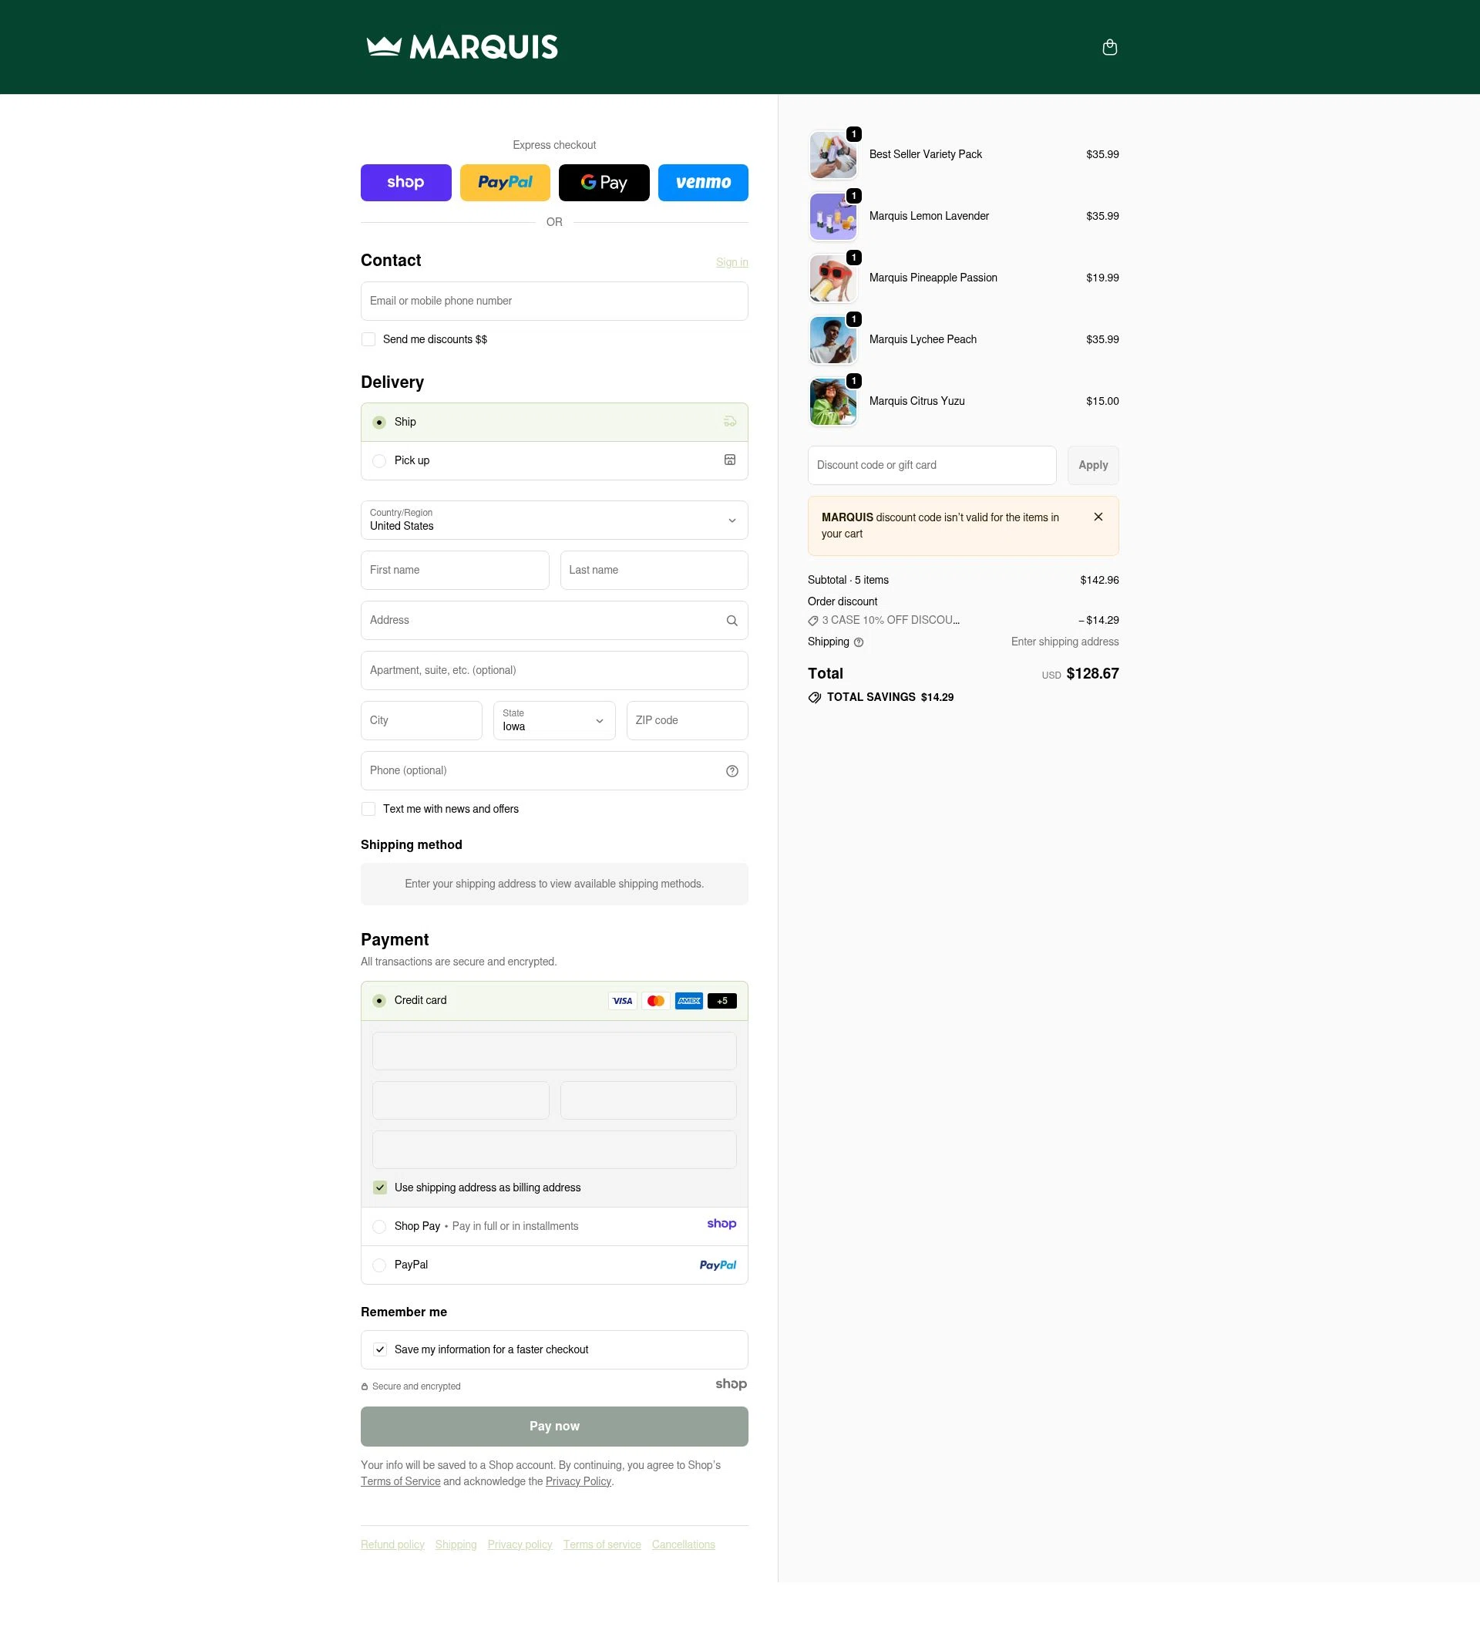Dismiss the invalid discount code warning

(1098, 517)
